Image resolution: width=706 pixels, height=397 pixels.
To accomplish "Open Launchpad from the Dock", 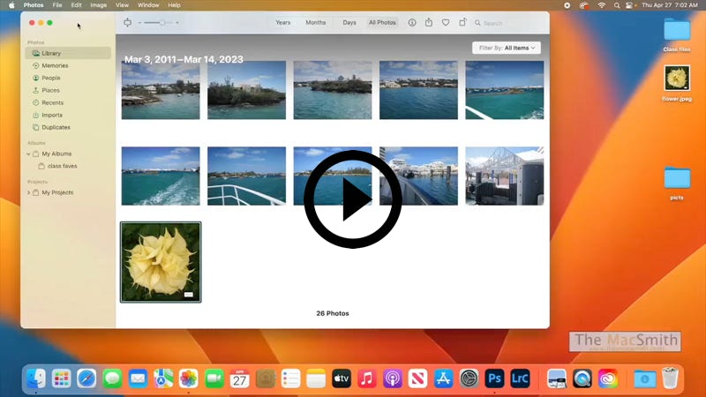I will click(61, 378).
